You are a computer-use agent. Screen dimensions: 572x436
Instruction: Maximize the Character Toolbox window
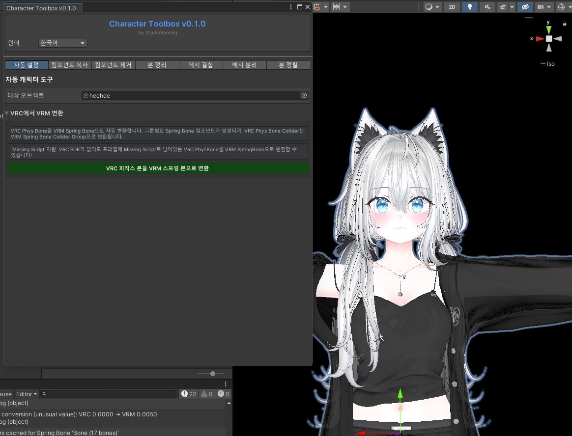[299, 7]
